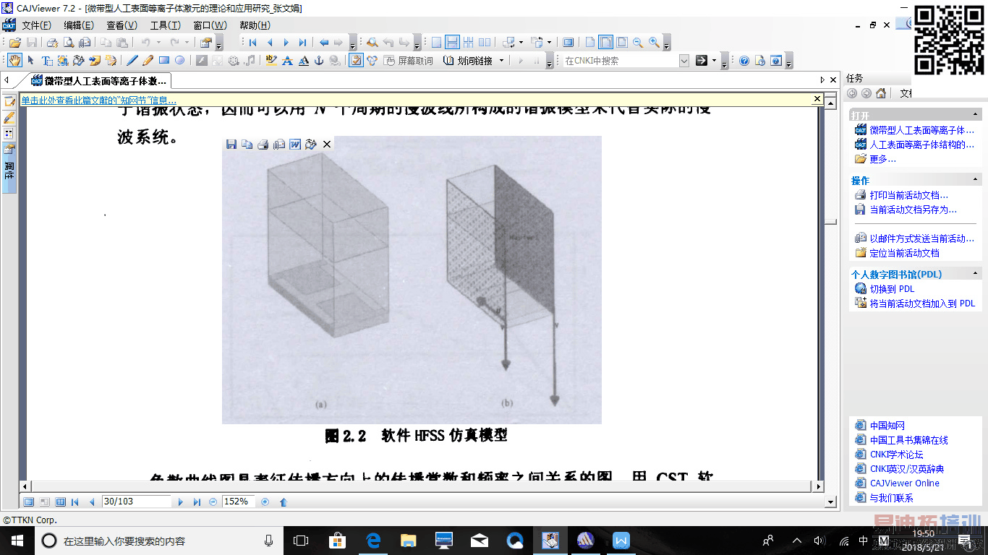Image resolution: width=988 pixels, height=555 pixels.
Task: Open the 划词链接 dropdown arrow
Action: coord(501,61)
